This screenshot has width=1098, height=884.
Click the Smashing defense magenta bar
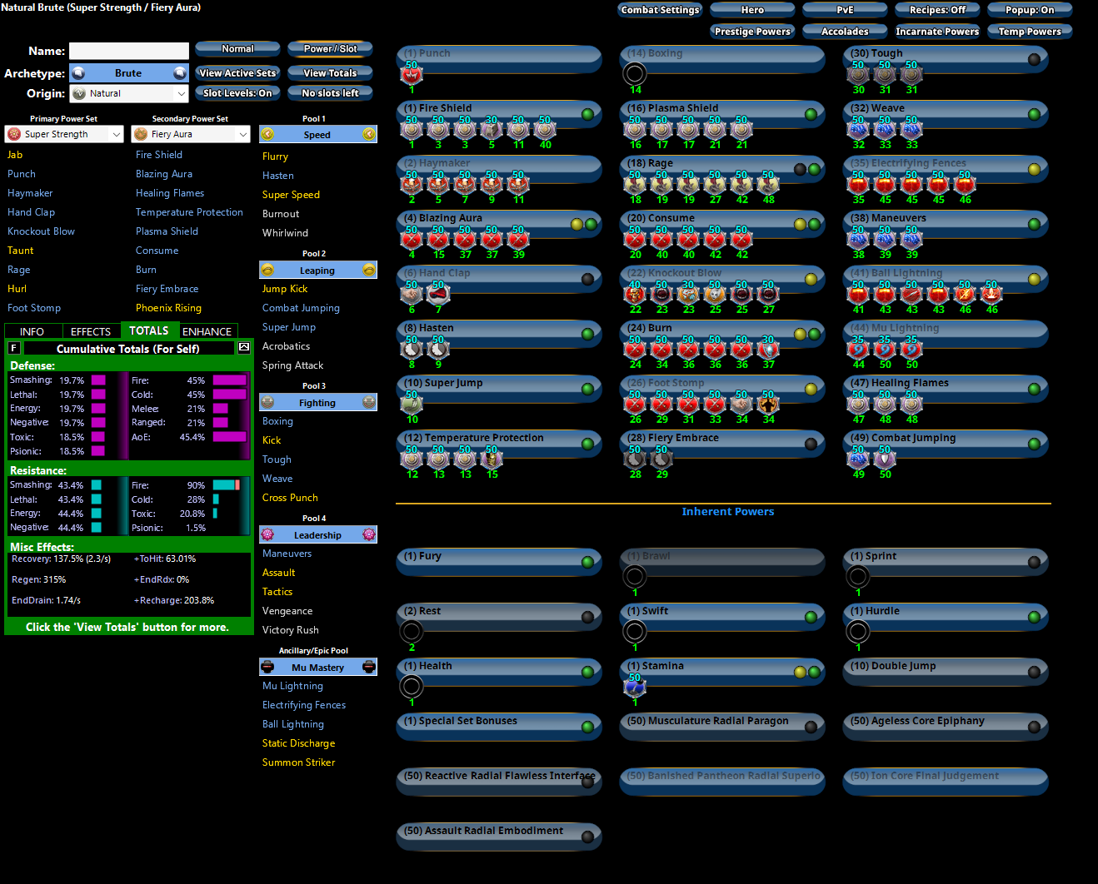coord(98,380)
